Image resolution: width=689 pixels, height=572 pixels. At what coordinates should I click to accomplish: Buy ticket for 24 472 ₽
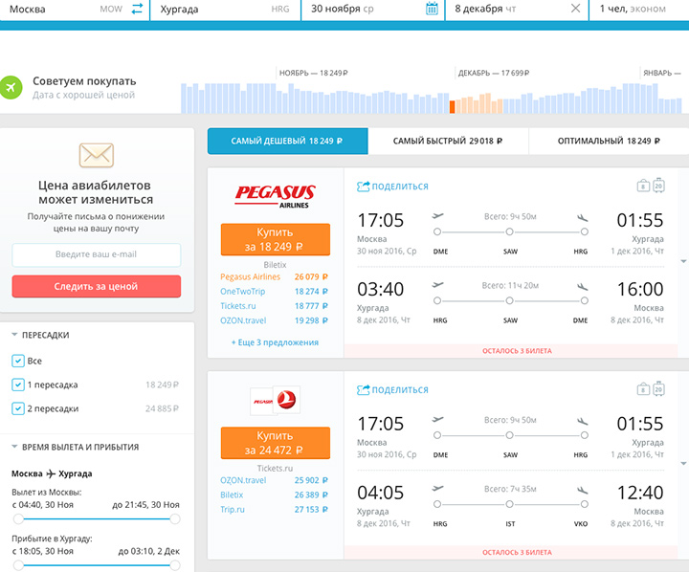point(275,443)
